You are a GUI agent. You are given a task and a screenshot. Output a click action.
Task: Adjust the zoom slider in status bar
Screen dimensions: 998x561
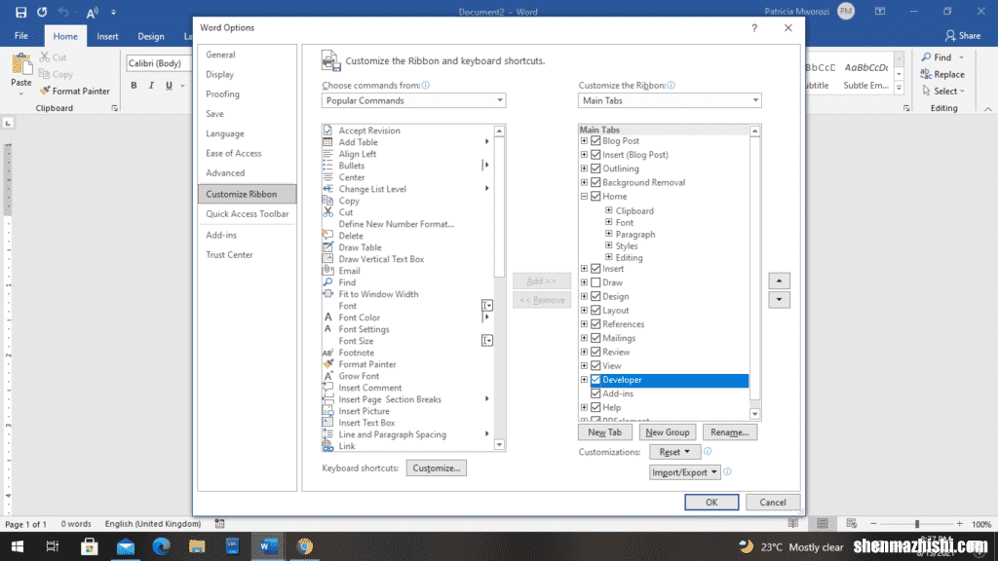coord(916,524)
